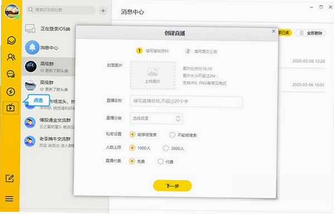Click the 图片比例为16:10 hint text

(x=197, y=69)
